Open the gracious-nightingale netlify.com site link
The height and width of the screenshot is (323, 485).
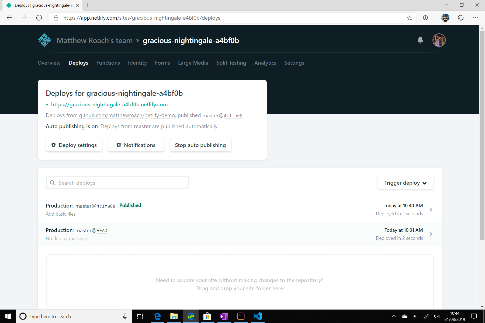109,104
